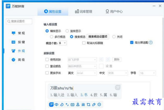Click the moon half-width icon in the status bar

62,105
